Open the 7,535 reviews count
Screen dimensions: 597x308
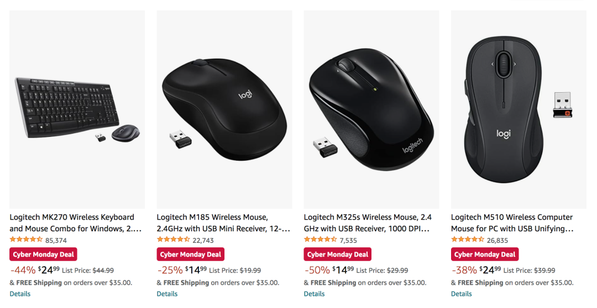tap(348, 241)
